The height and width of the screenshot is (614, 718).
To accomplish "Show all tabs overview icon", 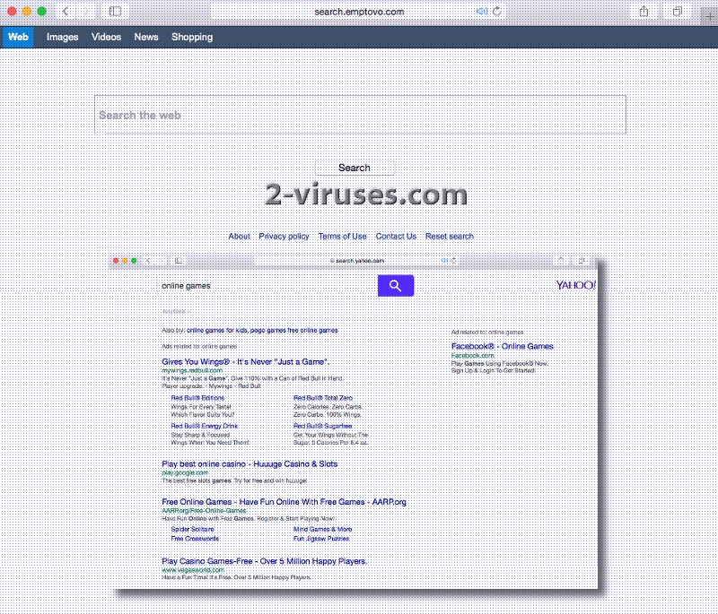I will click(x=678, y=12).
